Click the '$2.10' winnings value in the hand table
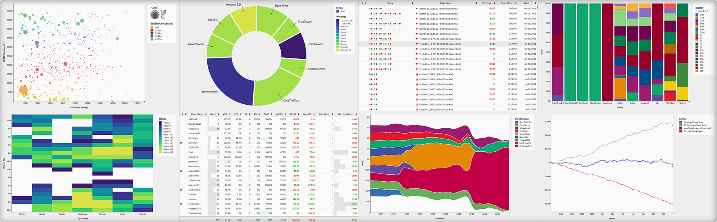The height and width of the screenshot is (222, 717). tap(493, 44)
